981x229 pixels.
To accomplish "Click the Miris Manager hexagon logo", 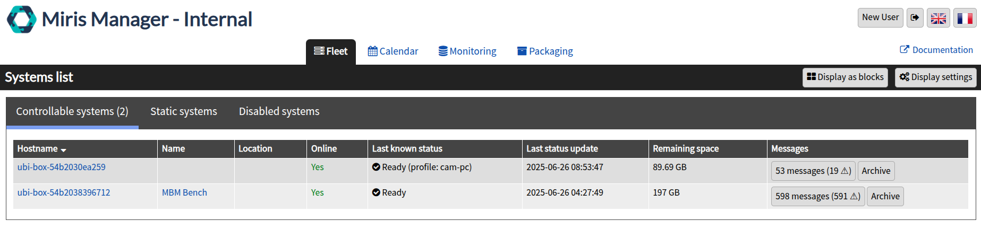I will pyautogui.click(x=21, y=20).
